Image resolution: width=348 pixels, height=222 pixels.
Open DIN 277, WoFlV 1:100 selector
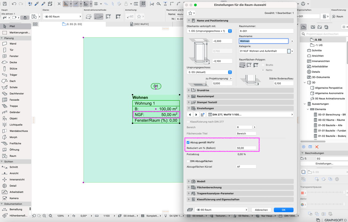click(x=250, y=115)
